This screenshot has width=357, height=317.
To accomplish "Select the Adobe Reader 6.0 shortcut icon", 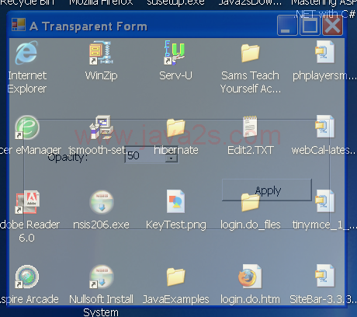I will click(x=27, y=202).
